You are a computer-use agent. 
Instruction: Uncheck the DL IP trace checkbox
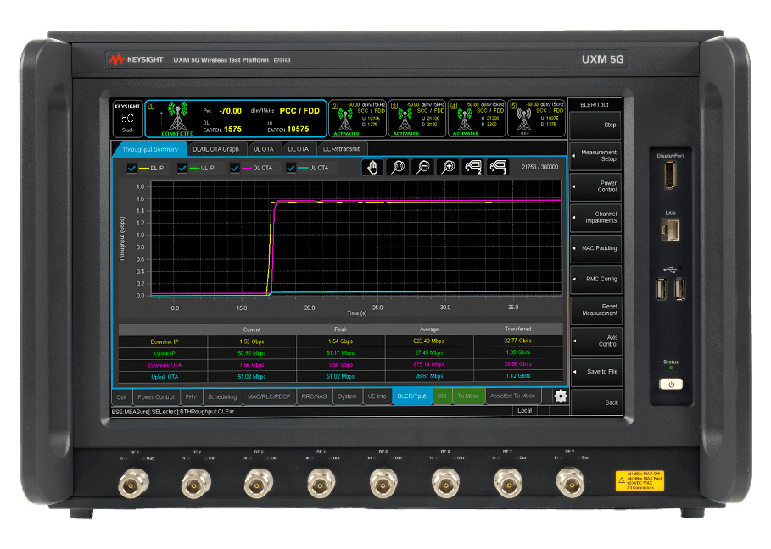(x=131, y=168)
